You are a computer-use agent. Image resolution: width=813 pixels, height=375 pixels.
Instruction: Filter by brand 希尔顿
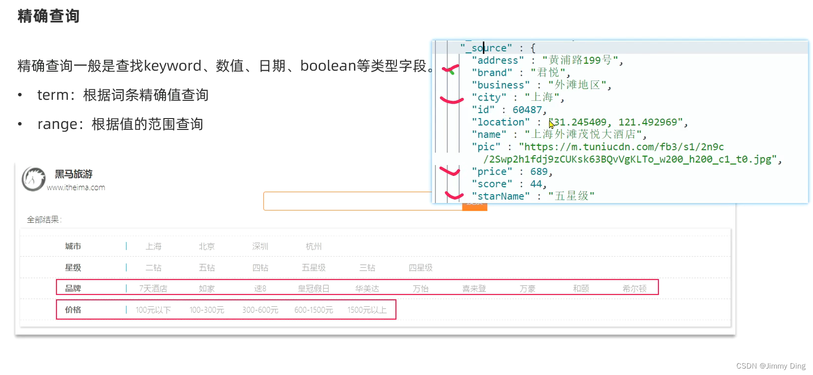click(634, 289)
